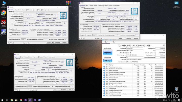Open the CrystalDiskInfo desktop shortcut
Viewport: 182px width, 102px height.
coord(4,32)
